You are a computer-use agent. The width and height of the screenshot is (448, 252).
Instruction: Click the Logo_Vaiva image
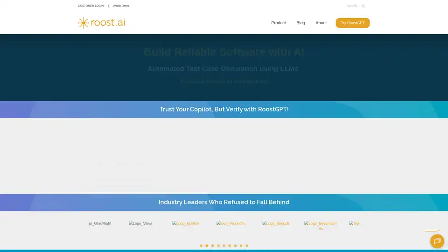[140, 224]
